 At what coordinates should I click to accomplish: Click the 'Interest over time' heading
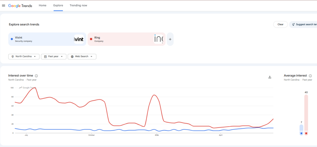point(21,76)
